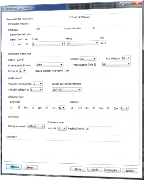The height and width of the screenshot is (181, 145).
Task: Click the Prędkość [km/h] field showing 20
Action: tap(99, 129)
